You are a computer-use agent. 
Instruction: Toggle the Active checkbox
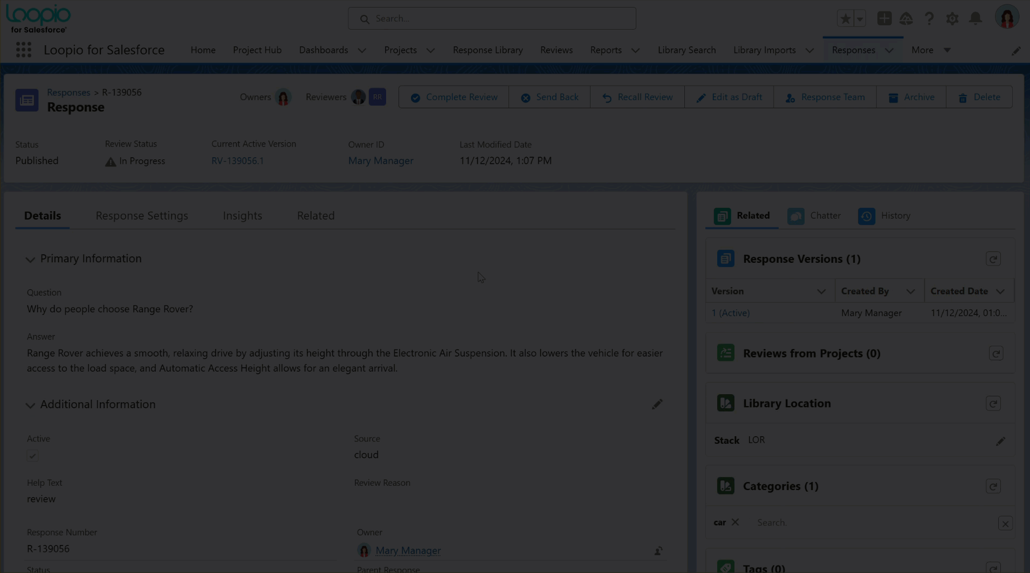pos(32,456)
